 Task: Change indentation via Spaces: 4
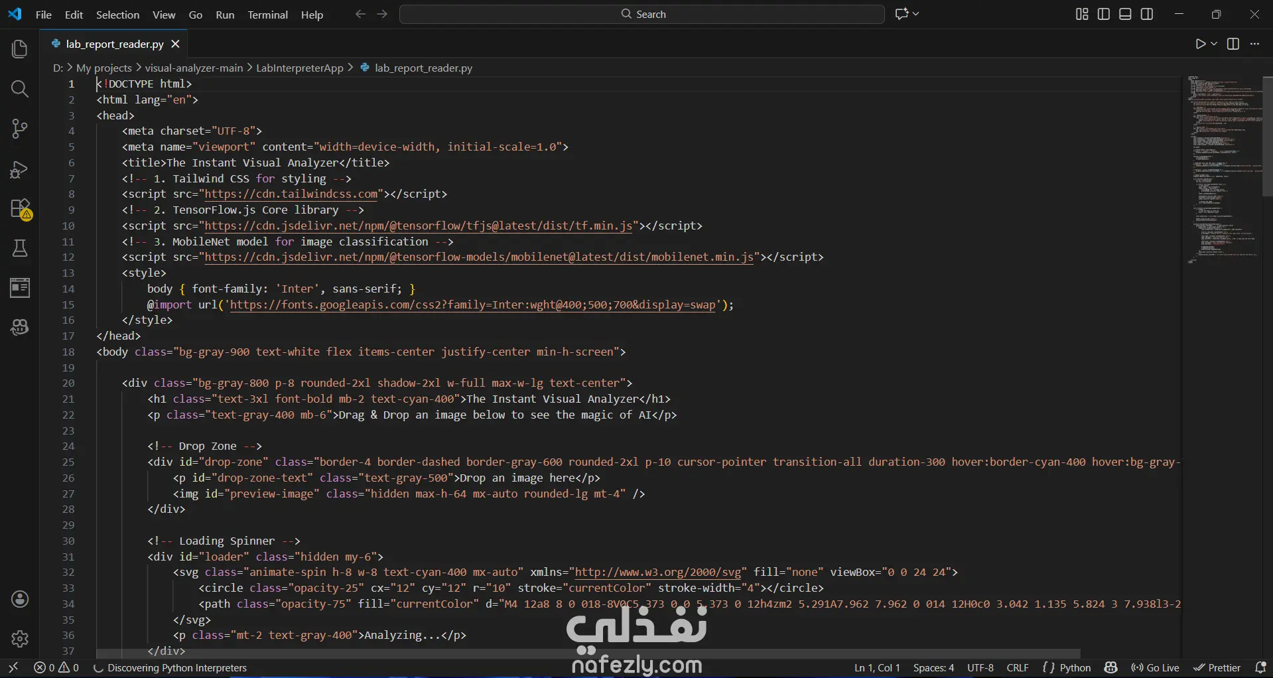pyautogui.click(x=933, y=668)
